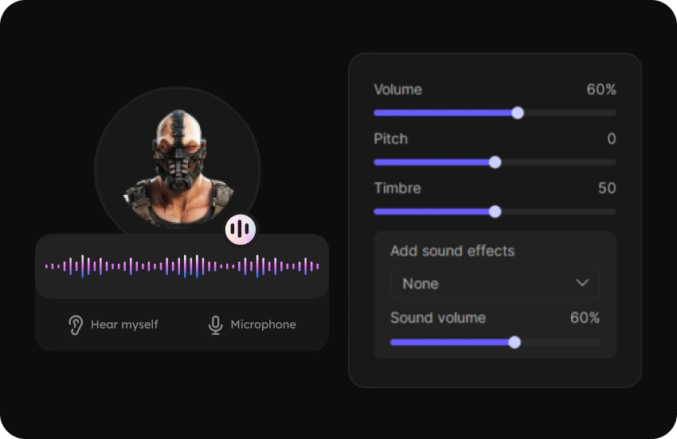Click the purple audio waveform visualization

(x=182, y=266)
